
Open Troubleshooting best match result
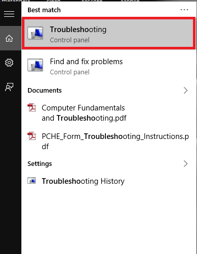108,33
